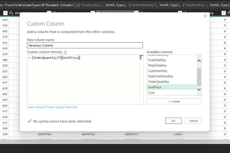This screenshot has width=230, height=153.
Task: Open filter dropdown beside the Key column header
Action: pyautogui.click(x=224, y=13)
